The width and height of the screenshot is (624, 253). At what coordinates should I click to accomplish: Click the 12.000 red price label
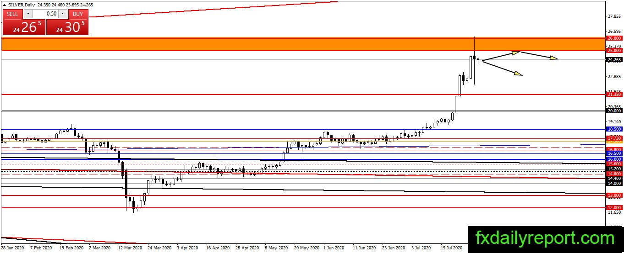pos(614,207)
